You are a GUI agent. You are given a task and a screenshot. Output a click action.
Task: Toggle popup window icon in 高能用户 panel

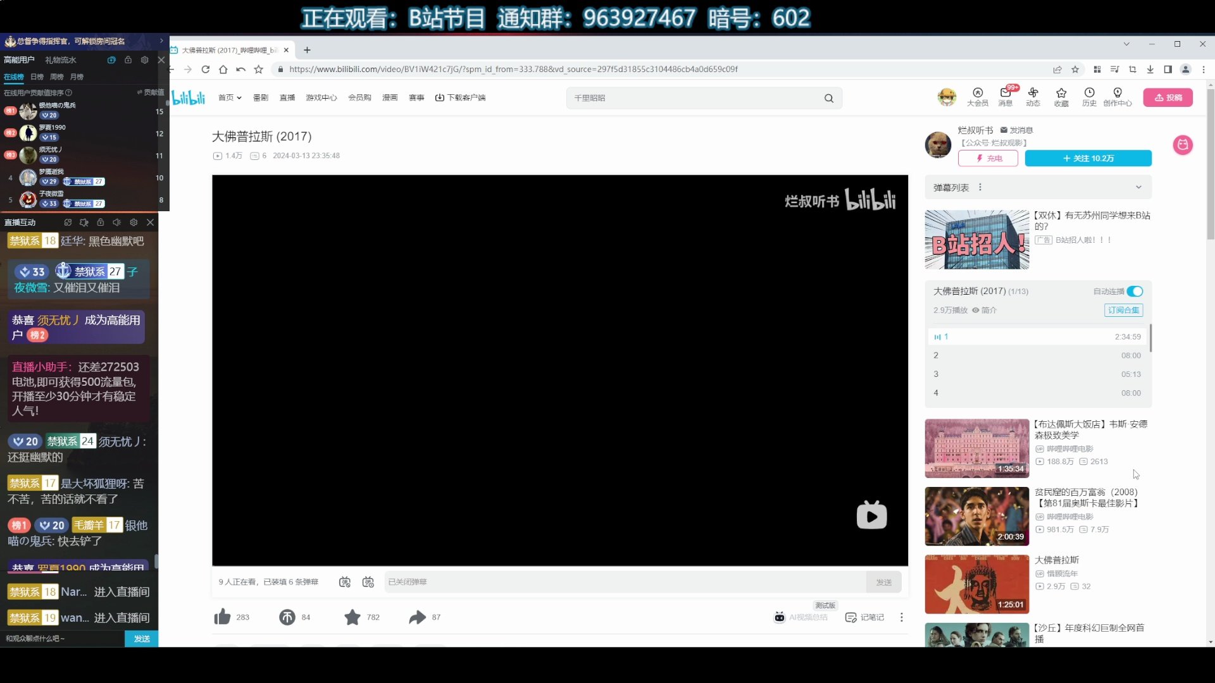click(x=111, y=59)
